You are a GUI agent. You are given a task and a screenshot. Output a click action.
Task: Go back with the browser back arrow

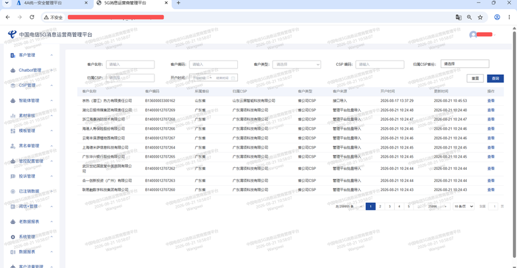coord(8,17)
